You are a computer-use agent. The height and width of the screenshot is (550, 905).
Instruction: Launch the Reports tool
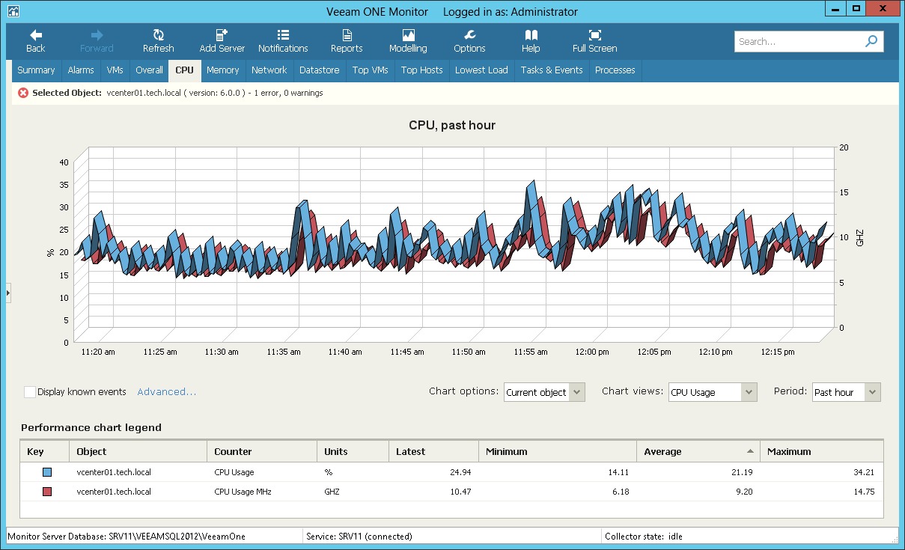pos(347,41)
